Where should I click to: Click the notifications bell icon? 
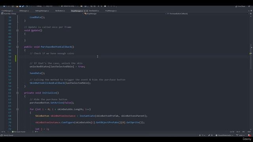click(249, 135)
